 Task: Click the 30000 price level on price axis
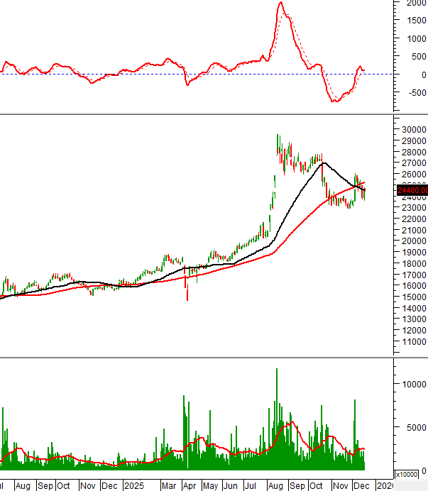[412, 130]
